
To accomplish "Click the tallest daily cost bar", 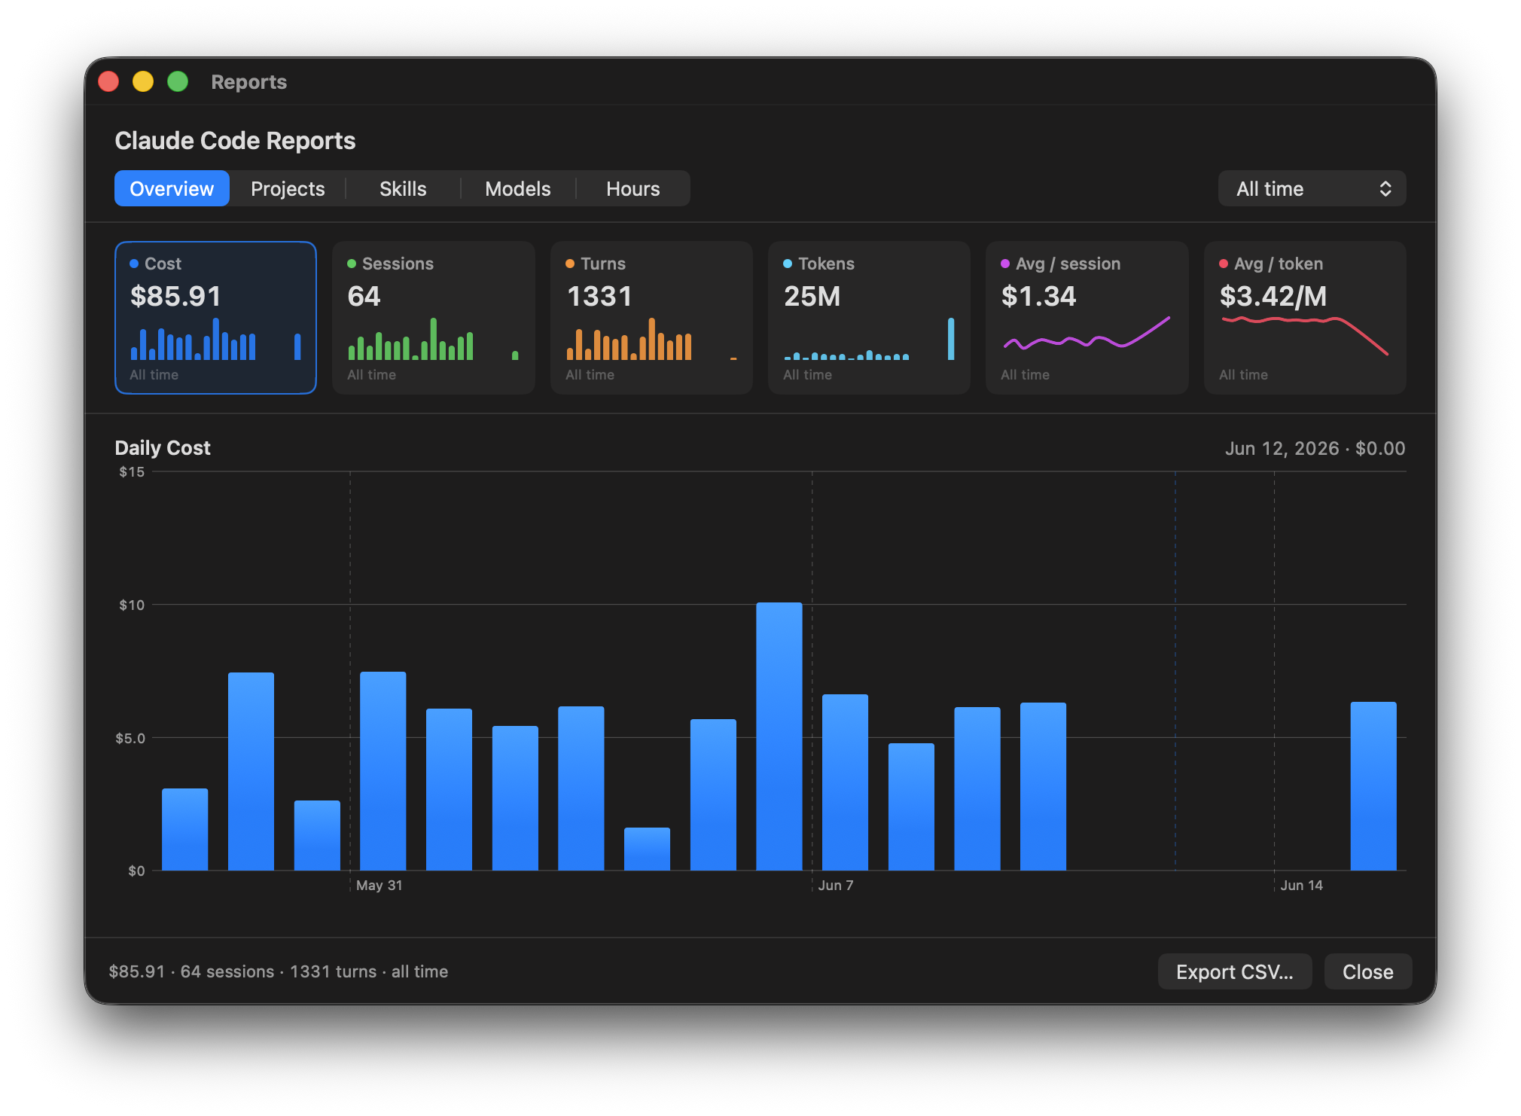I will [x=779, y=736].
